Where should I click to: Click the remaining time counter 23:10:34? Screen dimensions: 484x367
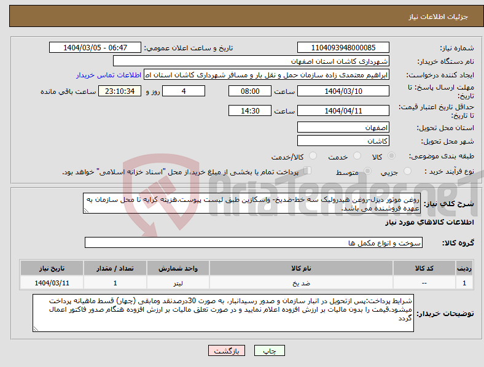point(120,91)
